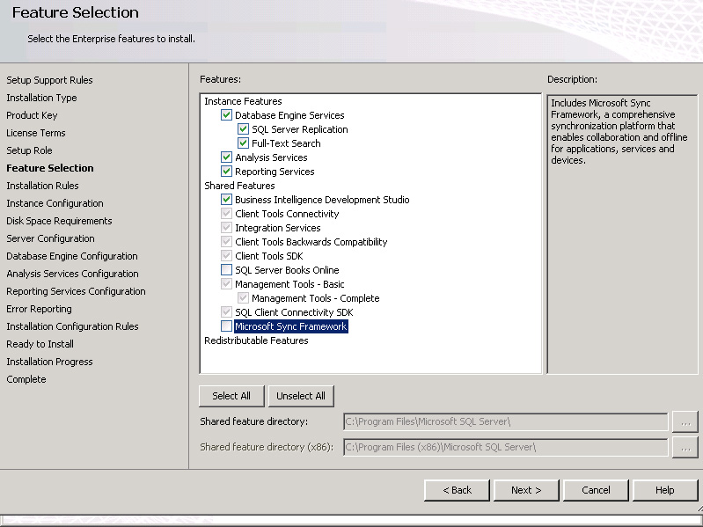Enable SQL Server Books Online checkbox

[226, 270]
